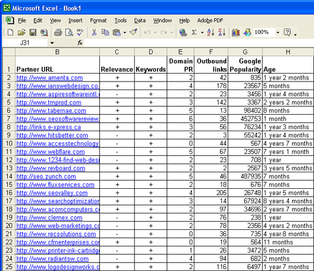Open the Name Box dropdown arrow
Screen dimensions: 314x271
52,43
